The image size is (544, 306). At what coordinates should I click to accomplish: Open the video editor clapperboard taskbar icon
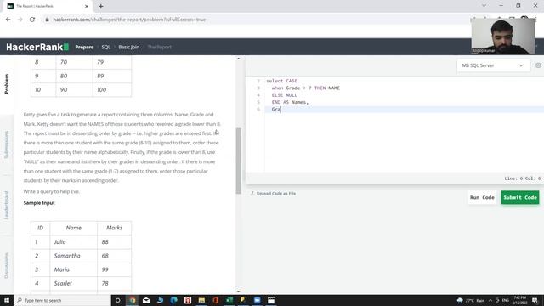click(x=271, y=300)
